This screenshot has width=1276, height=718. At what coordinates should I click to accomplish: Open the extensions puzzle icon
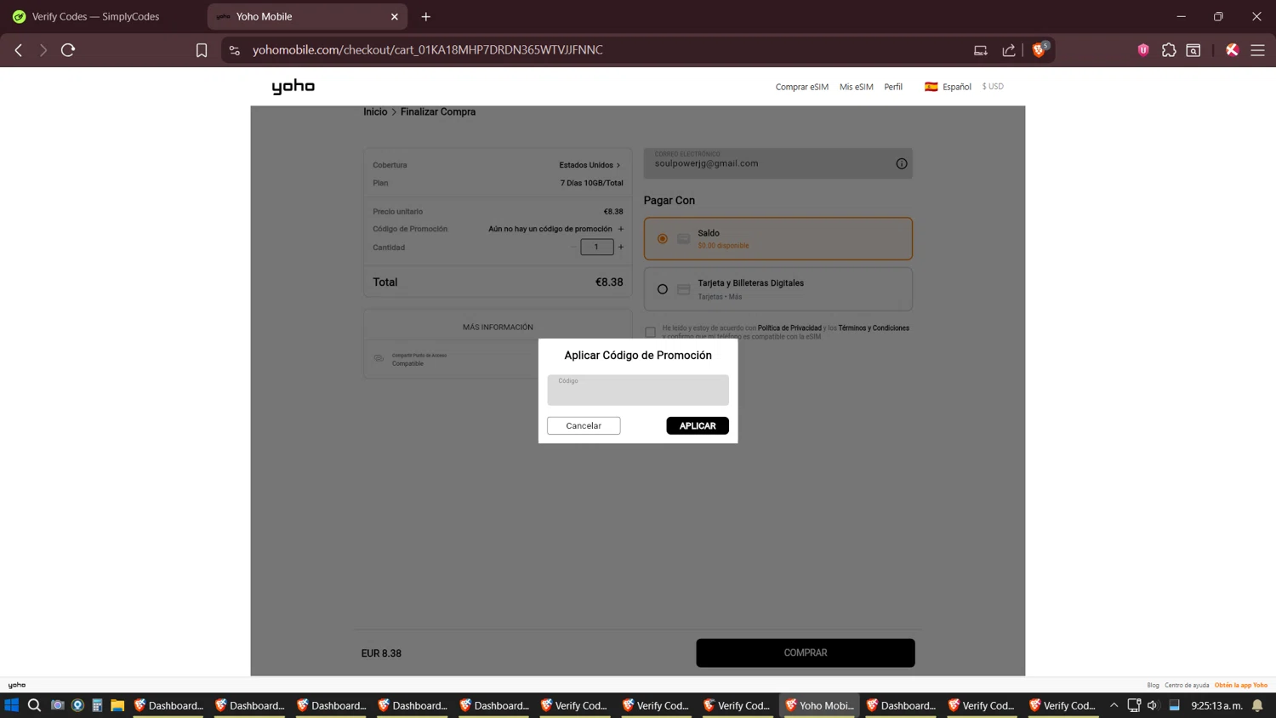(x=1169, y=50)
